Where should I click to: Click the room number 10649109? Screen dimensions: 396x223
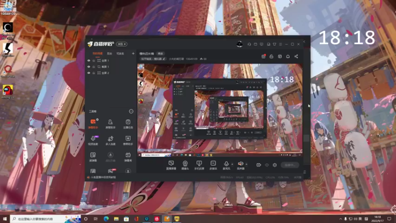pyautogui.click(x=192, y=59)
